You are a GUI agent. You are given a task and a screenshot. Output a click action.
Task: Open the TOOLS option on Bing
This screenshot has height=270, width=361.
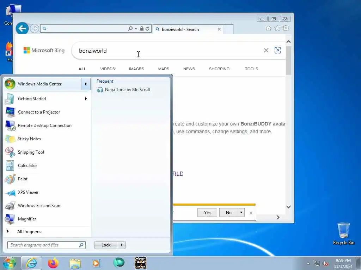251,69
